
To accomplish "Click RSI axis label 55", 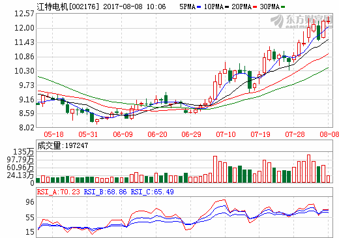I will [30, 218].
